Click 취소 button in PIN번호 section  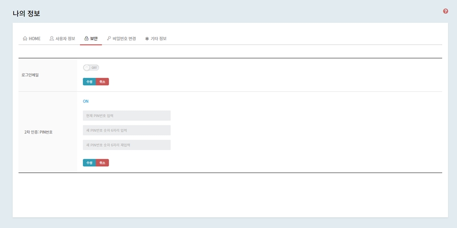102,163
